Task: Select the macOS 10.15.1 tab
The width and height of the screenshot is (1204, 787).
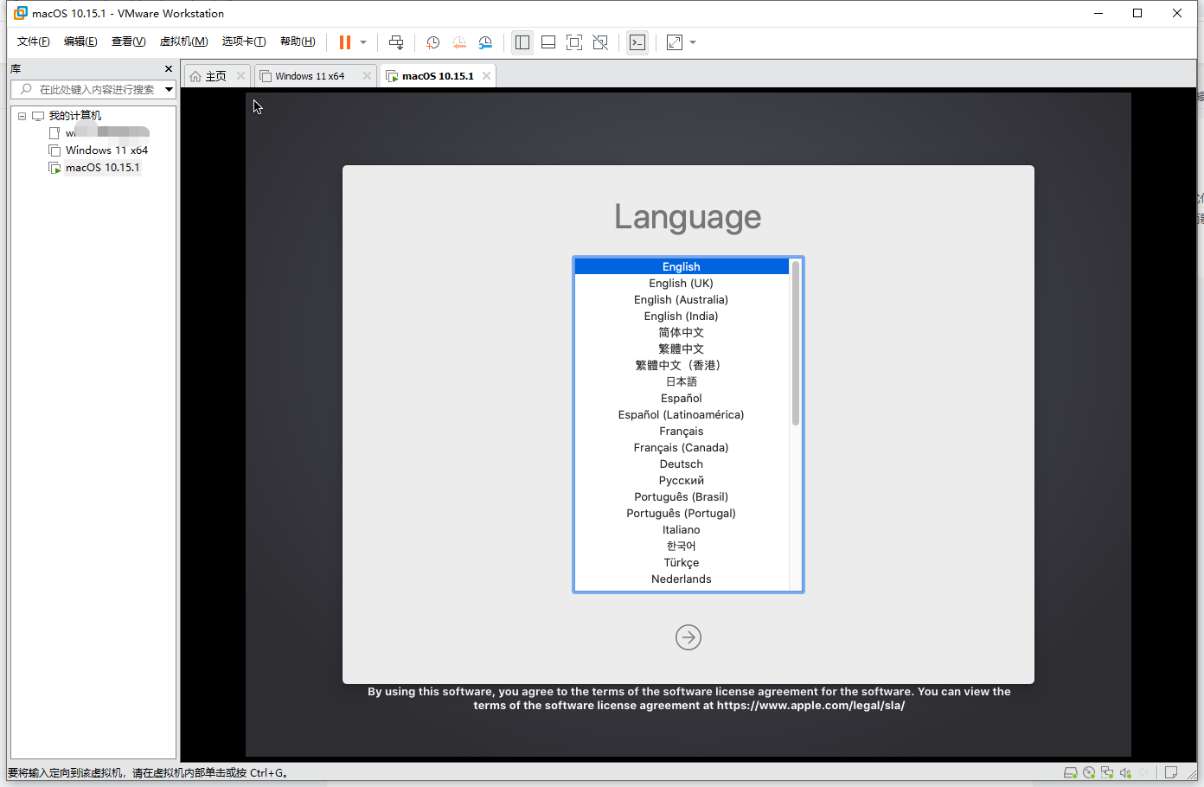Action: pyautogui.click(x=438, y=76)
